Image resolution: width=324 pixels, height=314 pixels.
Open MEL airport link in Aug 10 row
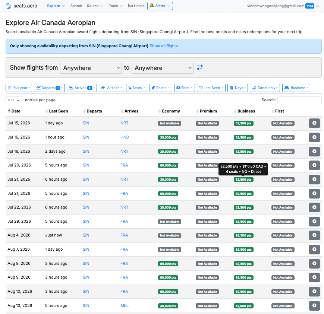click(x=125, y=305)
